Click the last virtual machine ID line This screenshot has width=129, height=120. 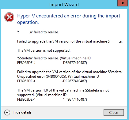(52, 99)
